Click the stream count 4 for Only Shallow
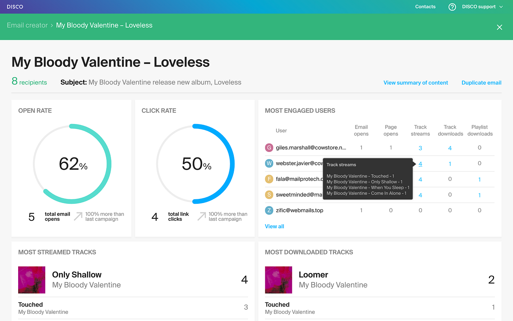This screenshot has height=321, width=513. (244, 280)
